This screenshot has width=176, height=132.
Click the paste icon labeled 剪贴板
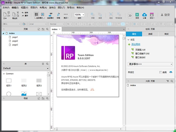point(14,14)
